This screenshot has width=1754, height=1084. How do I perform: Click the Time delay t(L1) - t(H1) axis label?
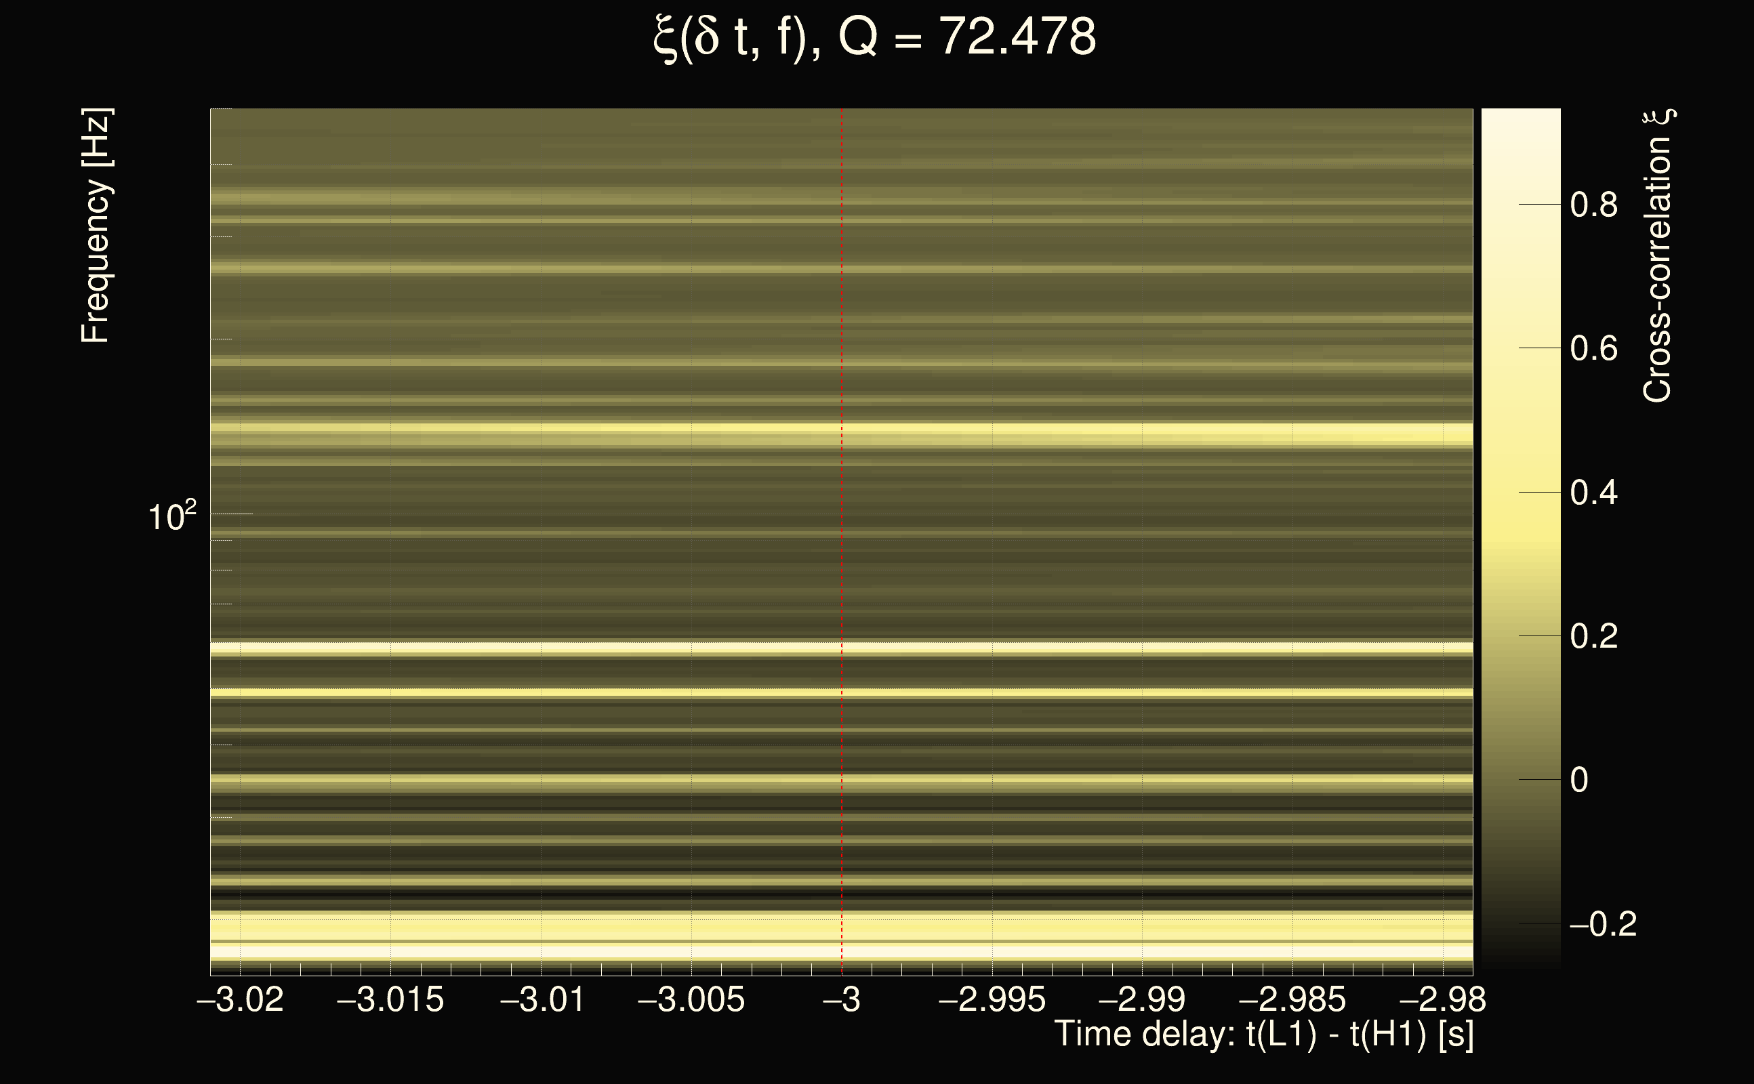pyautogui.click(x=1263, y=1035)
